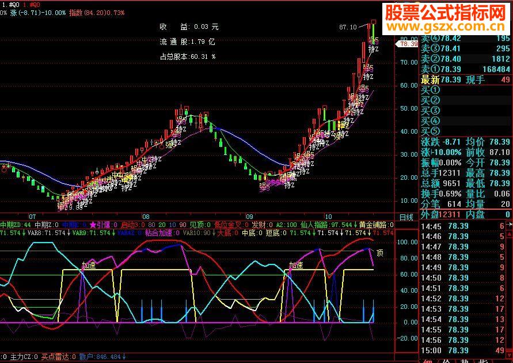Click the 涨跌 -8.71 field

tap(440, 142)
